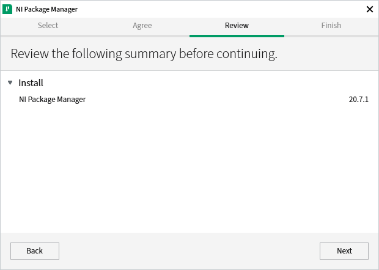Viewport: 379px width, 270px height.
Task: Click the Install group label
Action: 31,82
